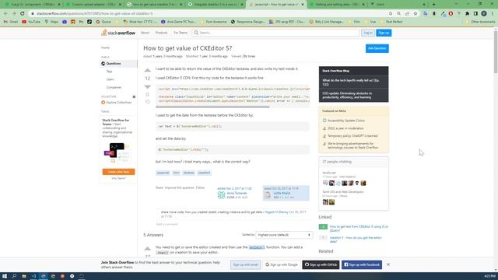498x280 pixels.
Task: Open Tags in left sidebar
Action: [109, 72]
